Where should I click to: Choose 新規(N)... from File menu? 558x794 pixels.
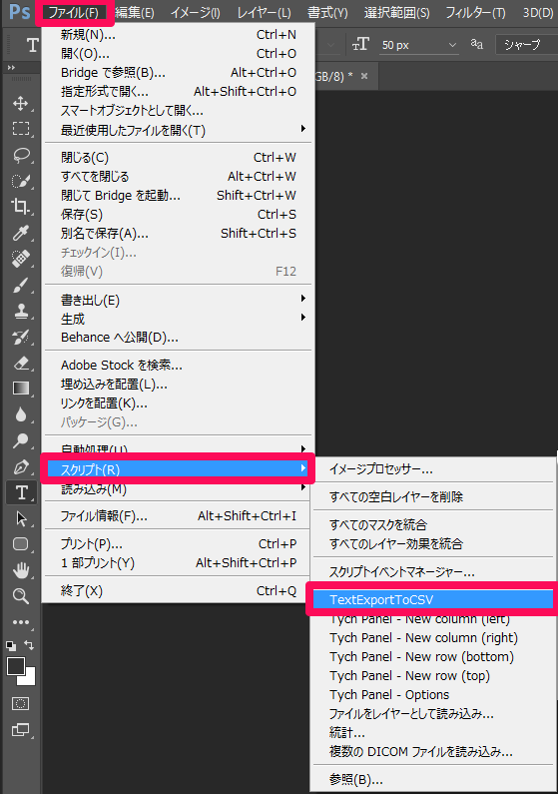178,34
